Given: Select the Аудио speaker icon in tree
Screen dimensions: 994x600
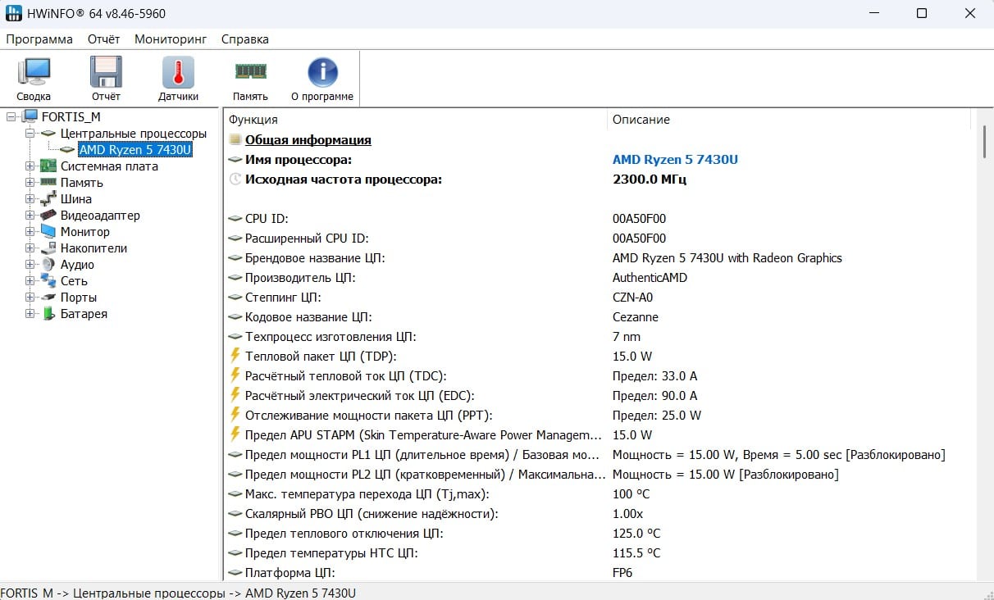Looking at the screenshot, I should (x=48, y=265).
